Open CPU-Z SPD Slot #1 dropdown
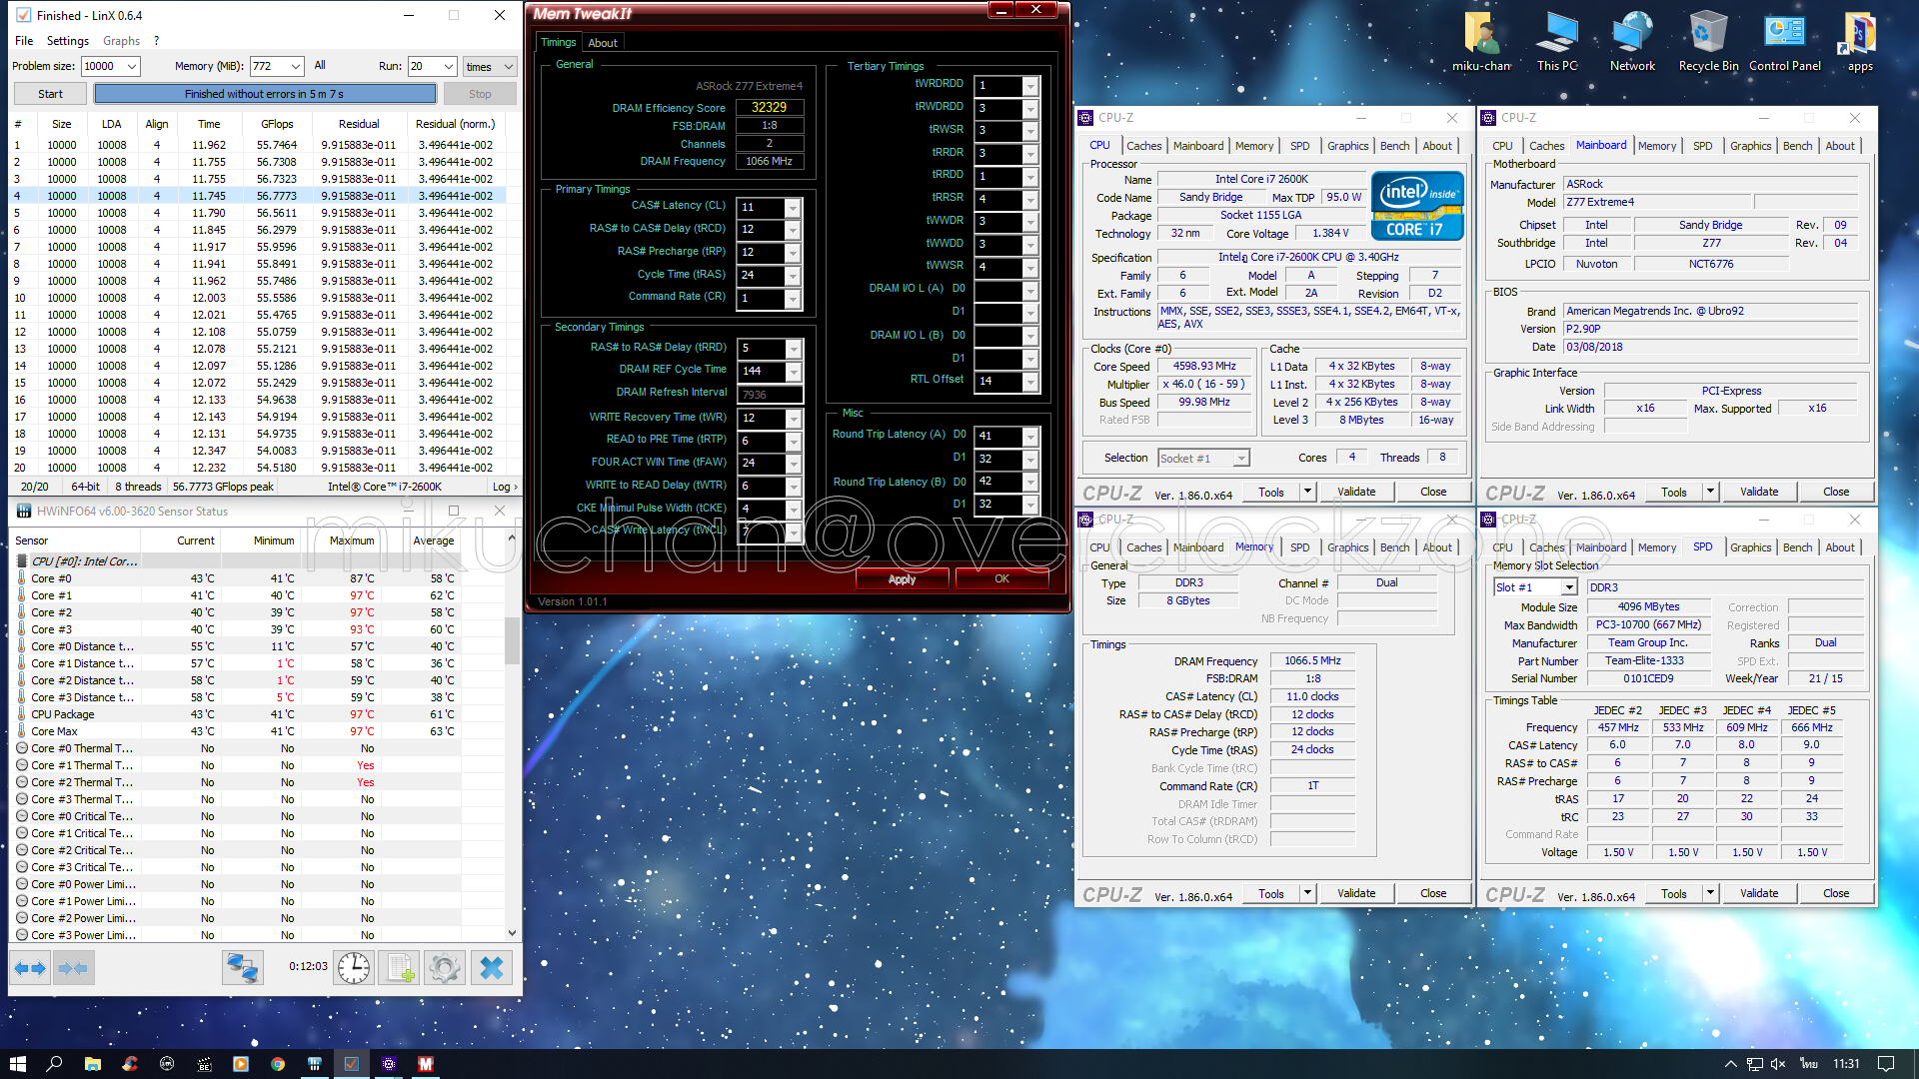 pyautogui.click(x=1569, y=587)
